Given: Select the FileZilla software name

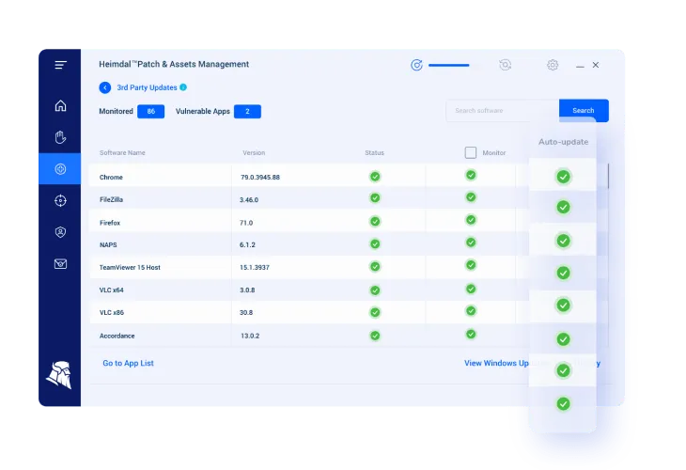Looking at the screenshot, I should click(111, 199).
